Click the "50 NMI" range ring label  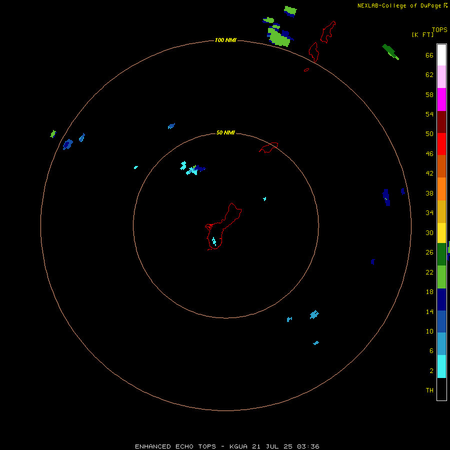point(225,132)
